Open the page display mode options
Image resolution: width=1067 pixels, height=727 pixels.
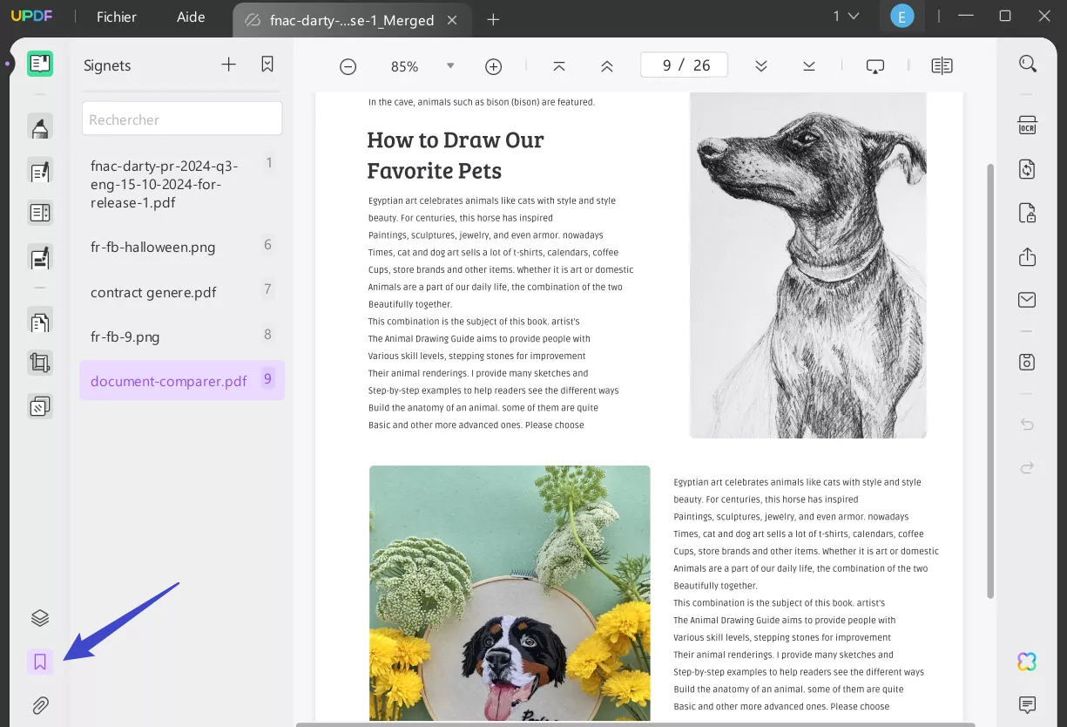[942, 66]
